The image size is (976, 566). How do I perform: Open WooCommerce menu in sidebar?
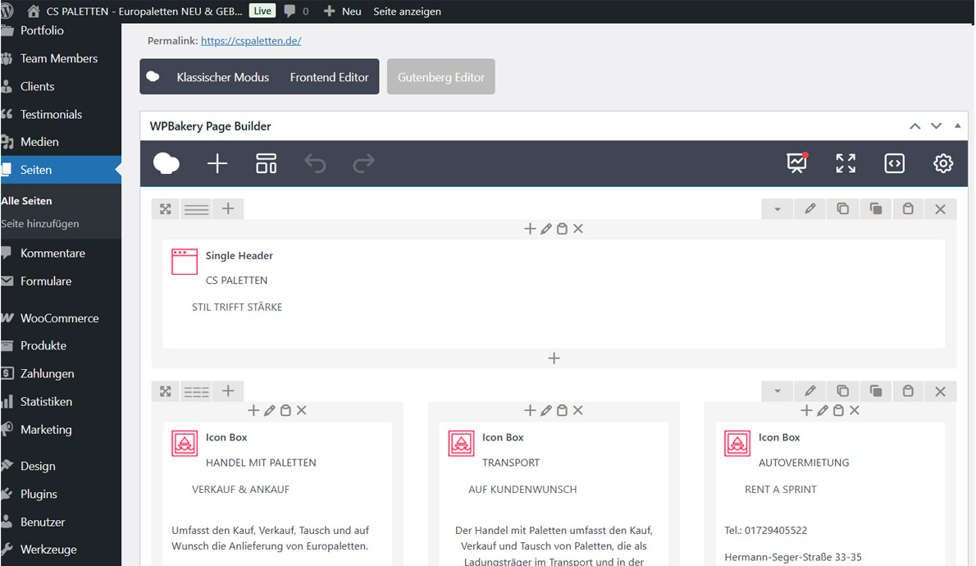59,318
